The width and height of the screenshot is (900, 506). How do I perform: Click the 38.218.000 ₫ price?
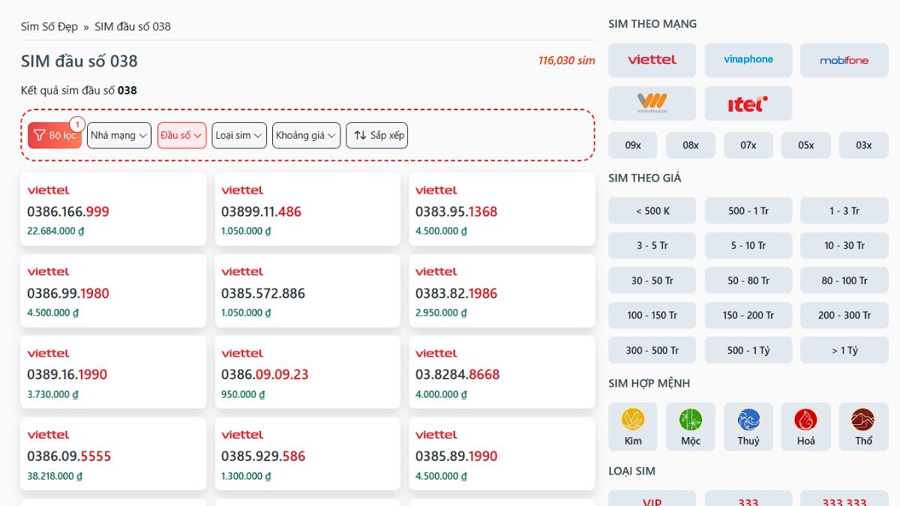pos(55,476)
